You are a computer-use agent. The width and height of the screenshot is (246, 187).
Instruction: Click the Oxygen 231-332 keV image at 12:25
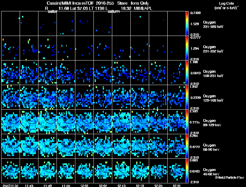click(158, 48)
